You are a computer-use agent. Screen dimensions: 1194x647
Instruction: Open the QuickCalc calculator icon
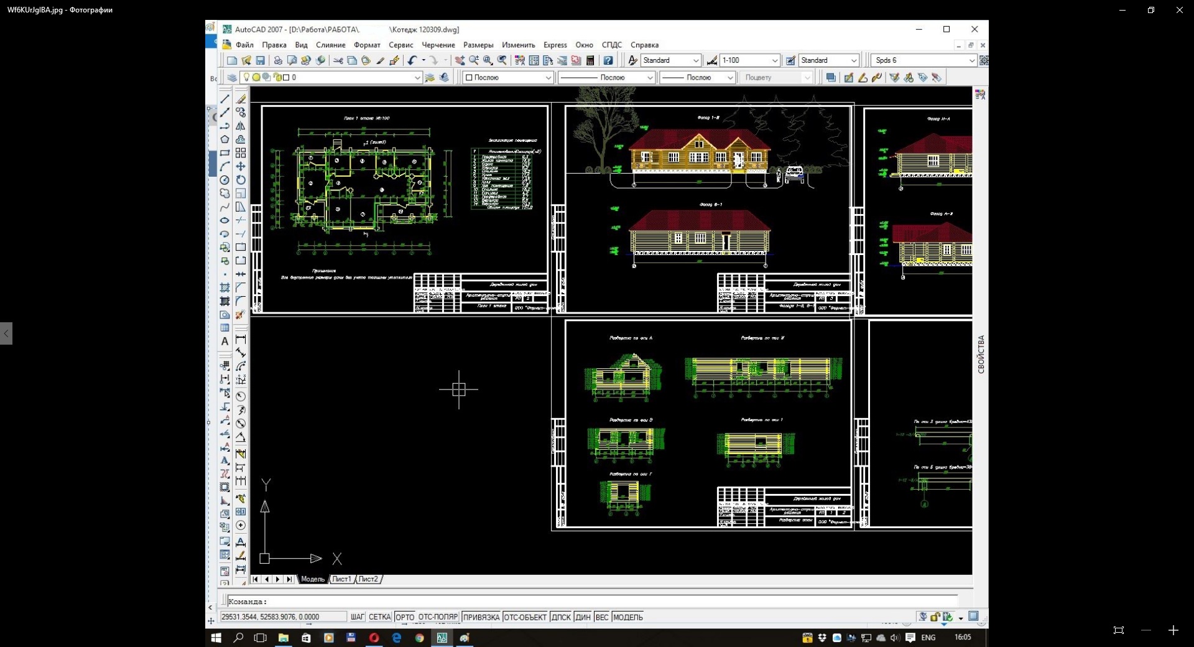click(591, 60)
